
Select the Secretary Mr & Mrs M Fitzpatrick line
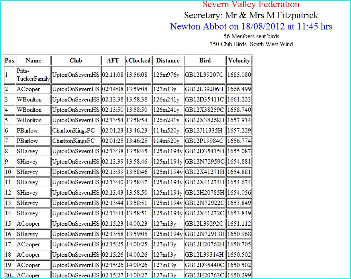pos(251,16)
